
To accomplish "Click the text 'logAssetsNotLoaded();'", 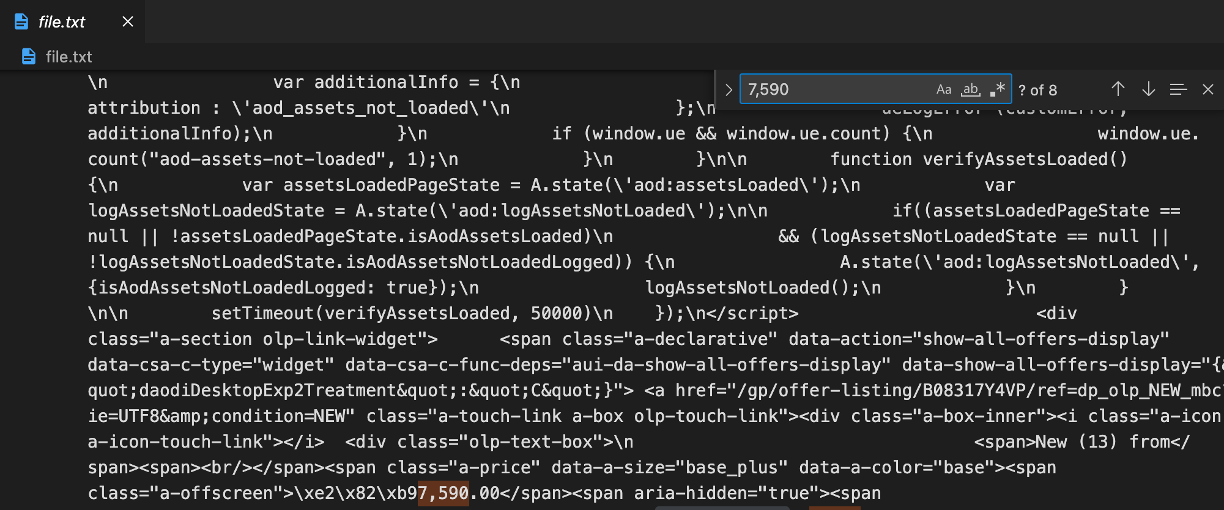I will 753,287.
